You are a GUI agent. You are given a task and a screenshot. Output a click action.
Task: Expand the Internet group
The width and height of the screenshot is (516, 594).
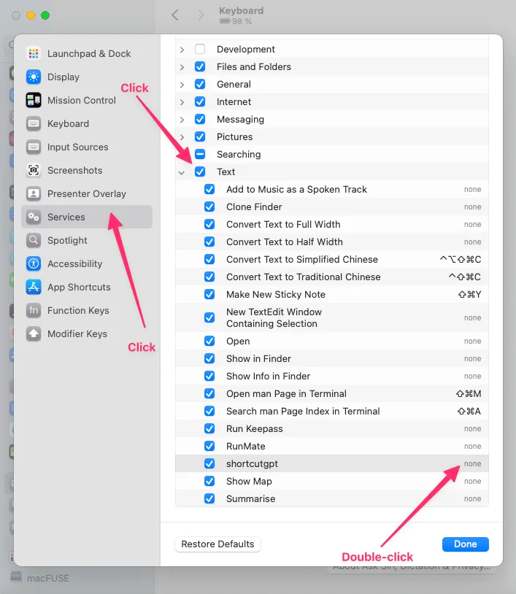(x=182, y=102)
